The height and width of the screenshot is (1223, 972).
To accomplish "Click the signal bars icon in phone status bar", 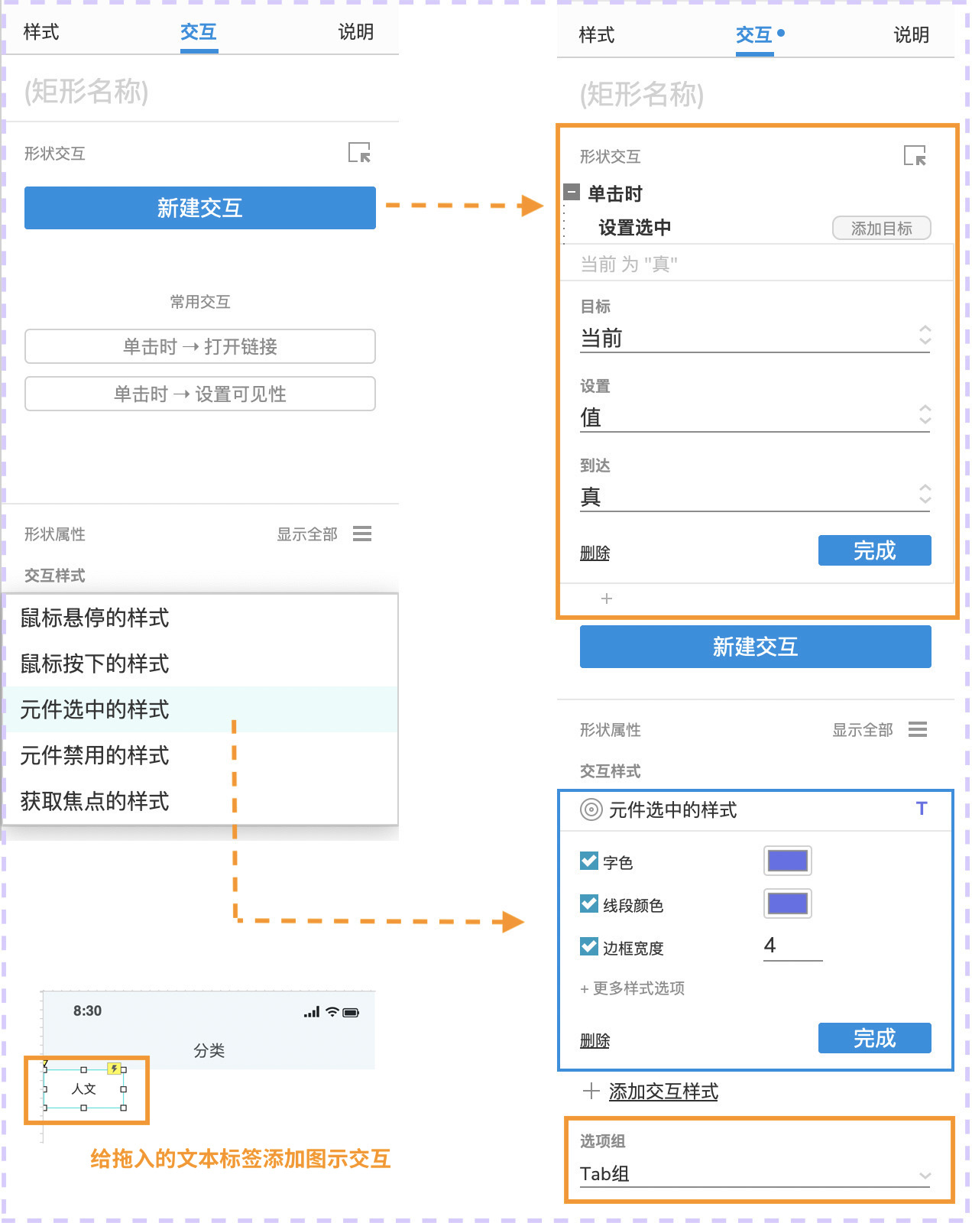I will tap(312, 1013).
